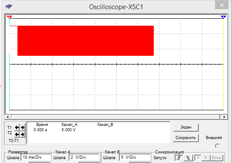Move cursor T2 left with arrow
Viewport: 232px width, 163px height.
(17, 134)
